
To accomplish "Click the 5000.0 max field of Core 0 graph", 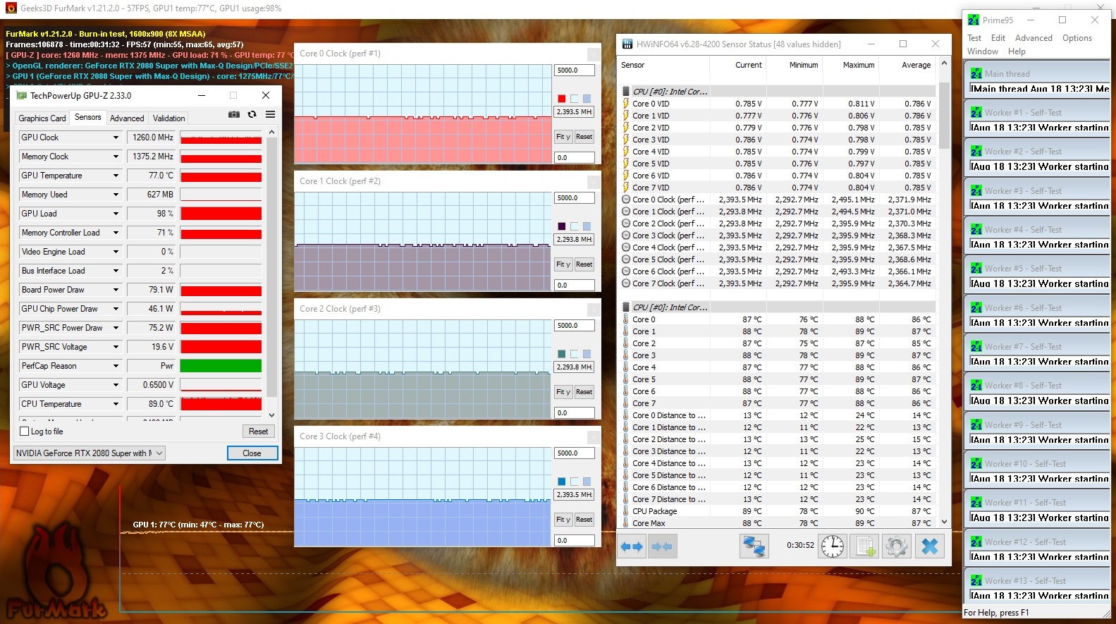I will [575, 71].
